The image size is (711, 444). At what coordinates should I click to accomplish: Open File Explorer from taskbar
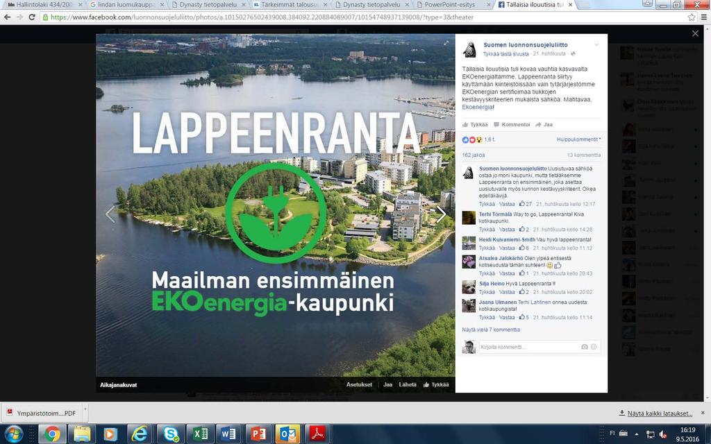point(82,434)
